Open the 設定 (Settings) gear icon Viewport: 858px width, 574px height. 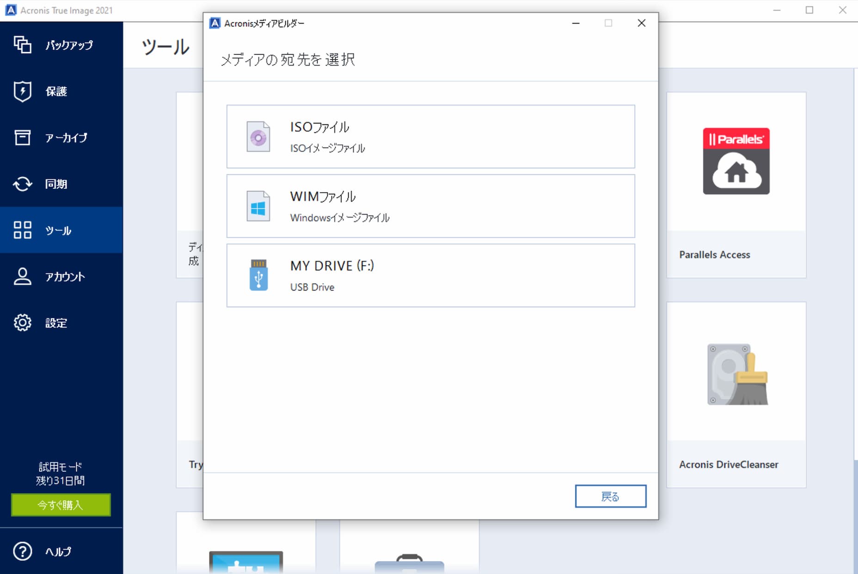pyautogui.click(x=22, y=322)
